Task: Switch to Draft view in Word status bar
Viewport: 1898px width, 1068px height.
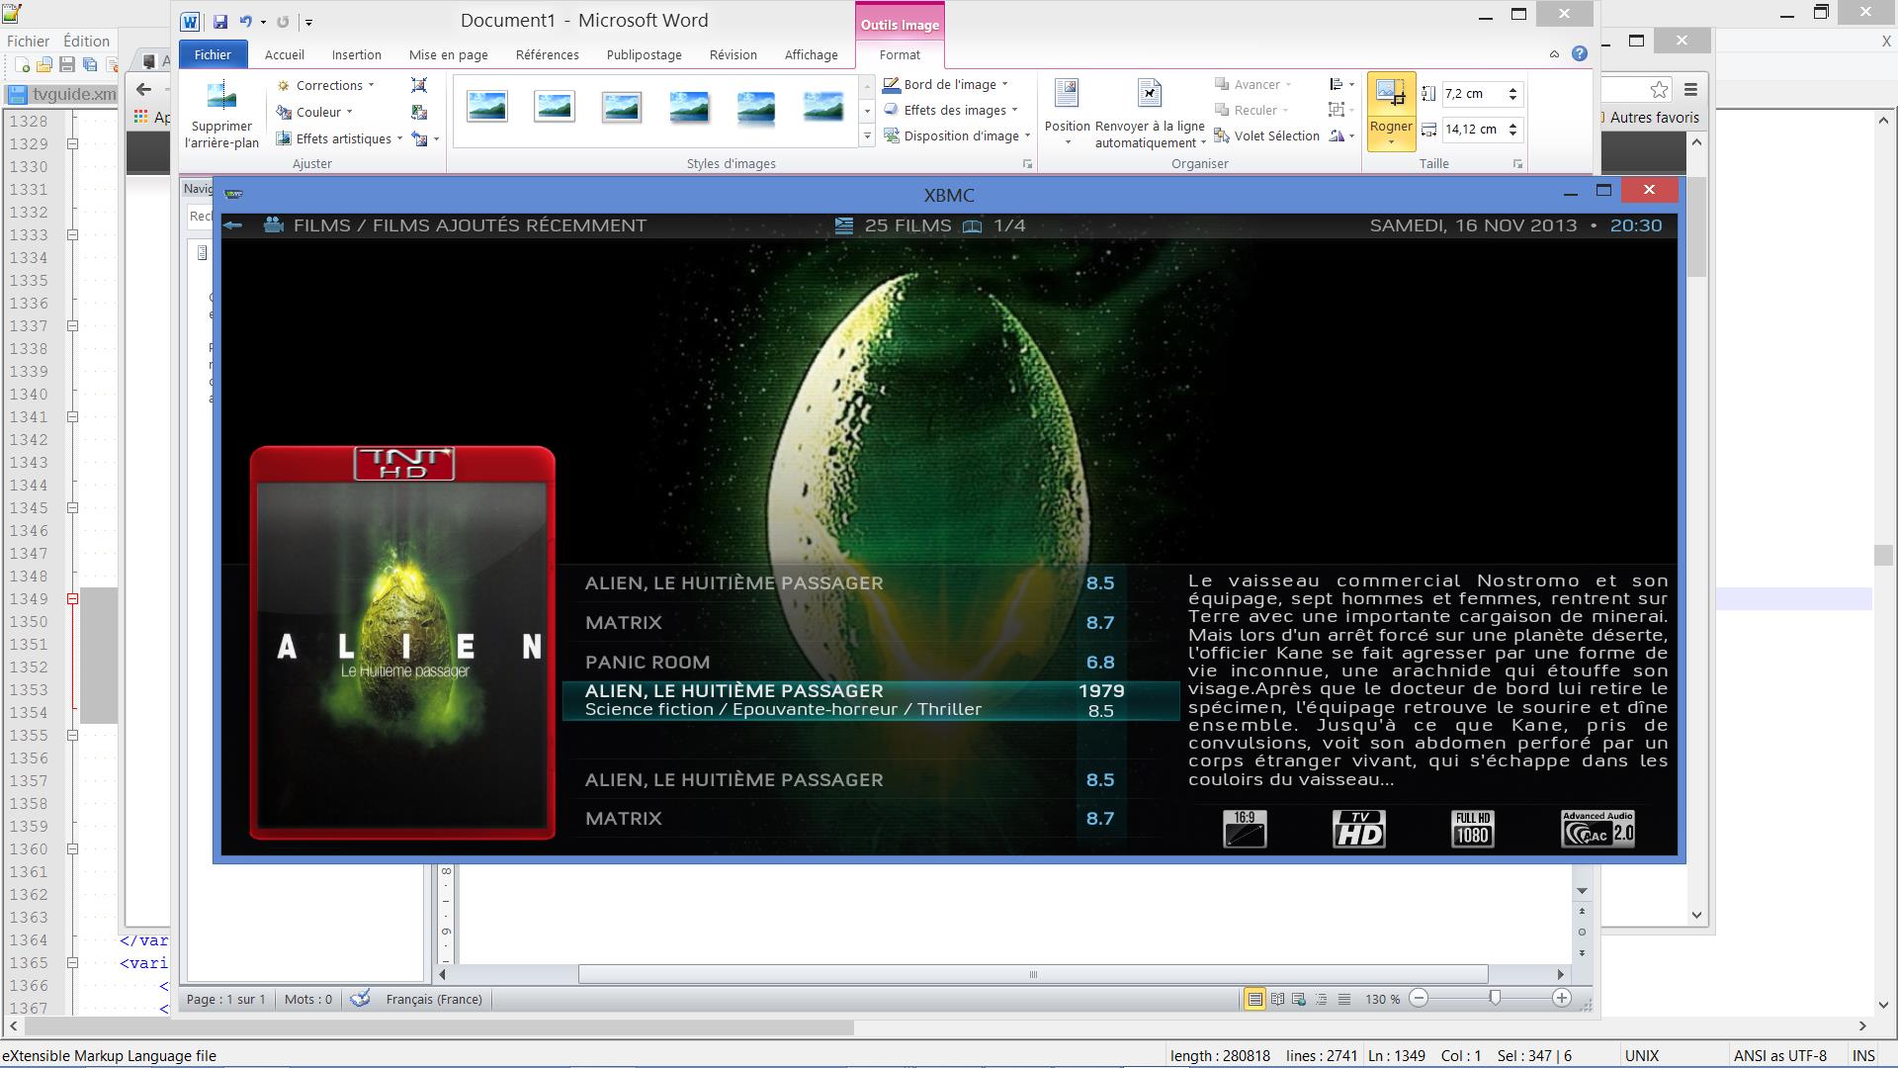Action: point(1344,999)
